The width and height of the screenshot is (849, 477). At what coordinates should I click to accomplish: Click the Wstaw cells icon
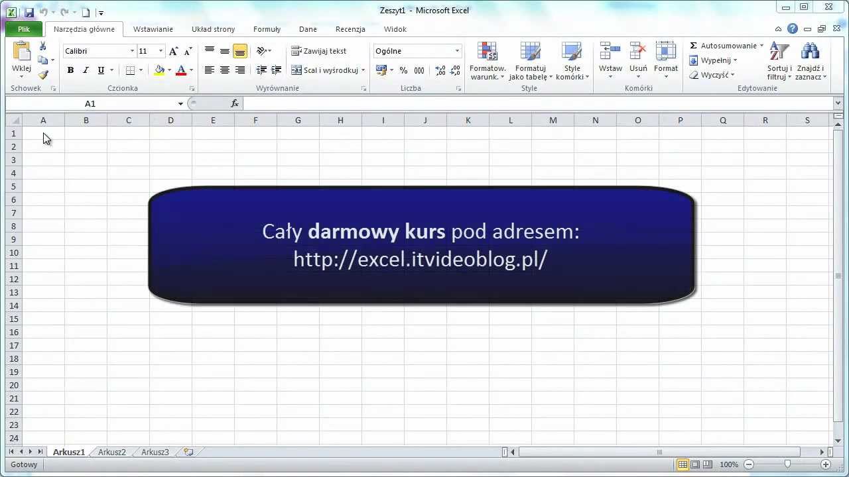[610, 51]
